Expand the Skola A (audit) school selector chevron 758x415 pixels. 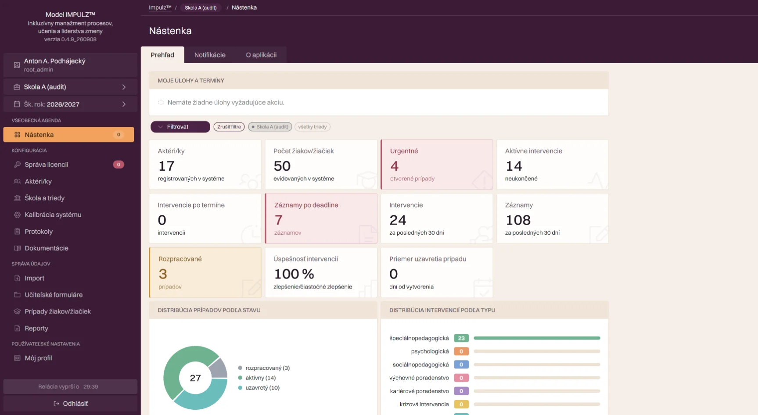(124, 87)
